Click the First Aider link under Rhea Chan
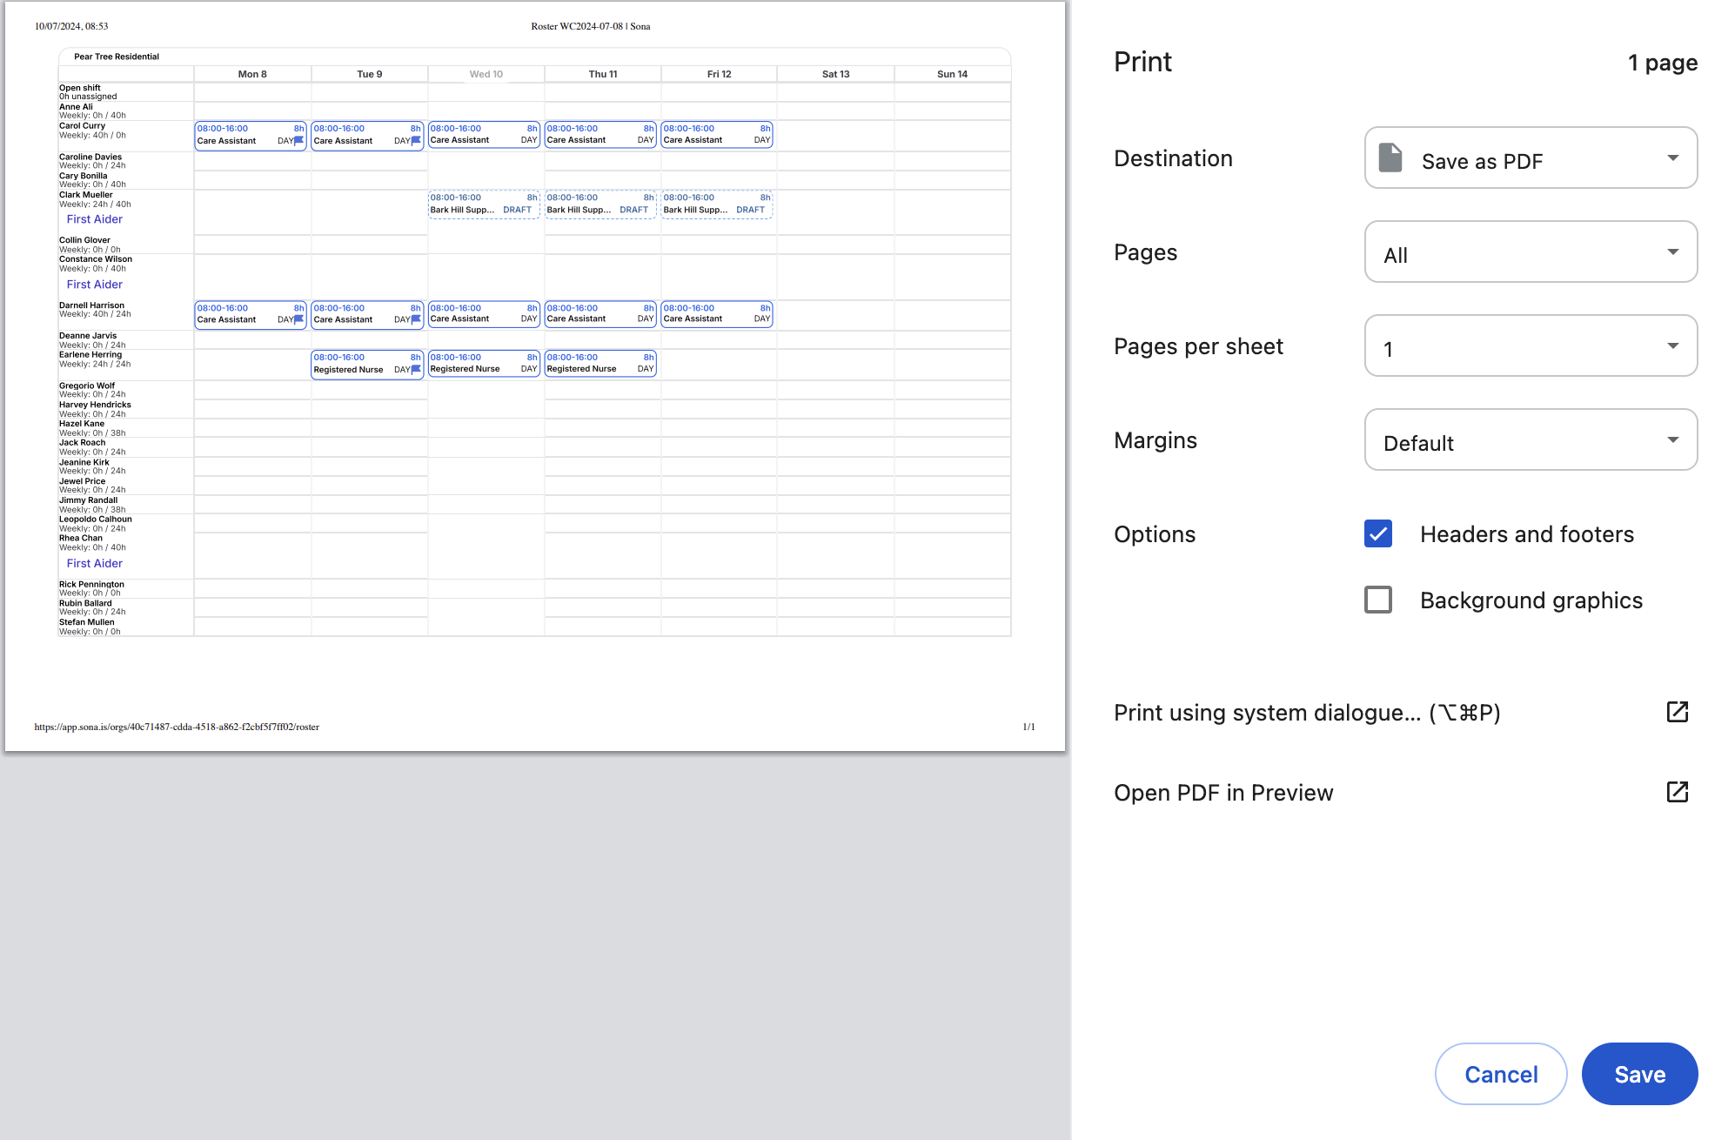This screenshot has height=1140, width=1735. point(93,563)
